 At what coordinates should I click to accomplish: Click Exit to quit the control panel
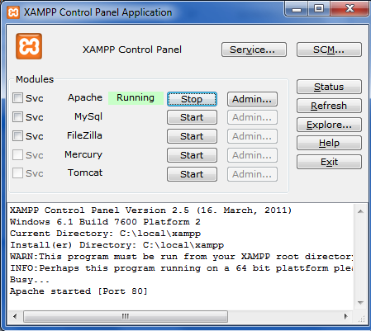pos(329,162)
